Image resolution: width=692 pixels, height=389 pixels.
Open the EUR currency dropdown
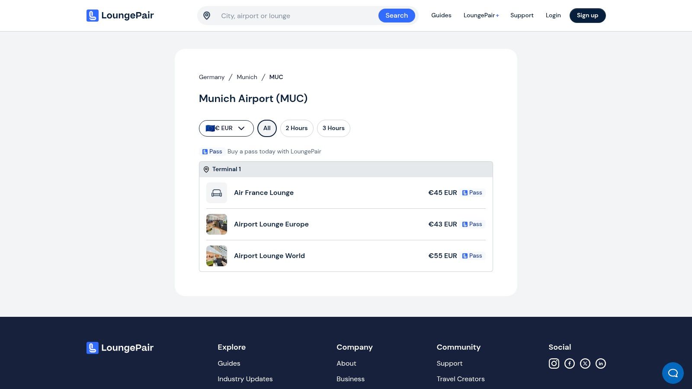(x=226, y=128)
